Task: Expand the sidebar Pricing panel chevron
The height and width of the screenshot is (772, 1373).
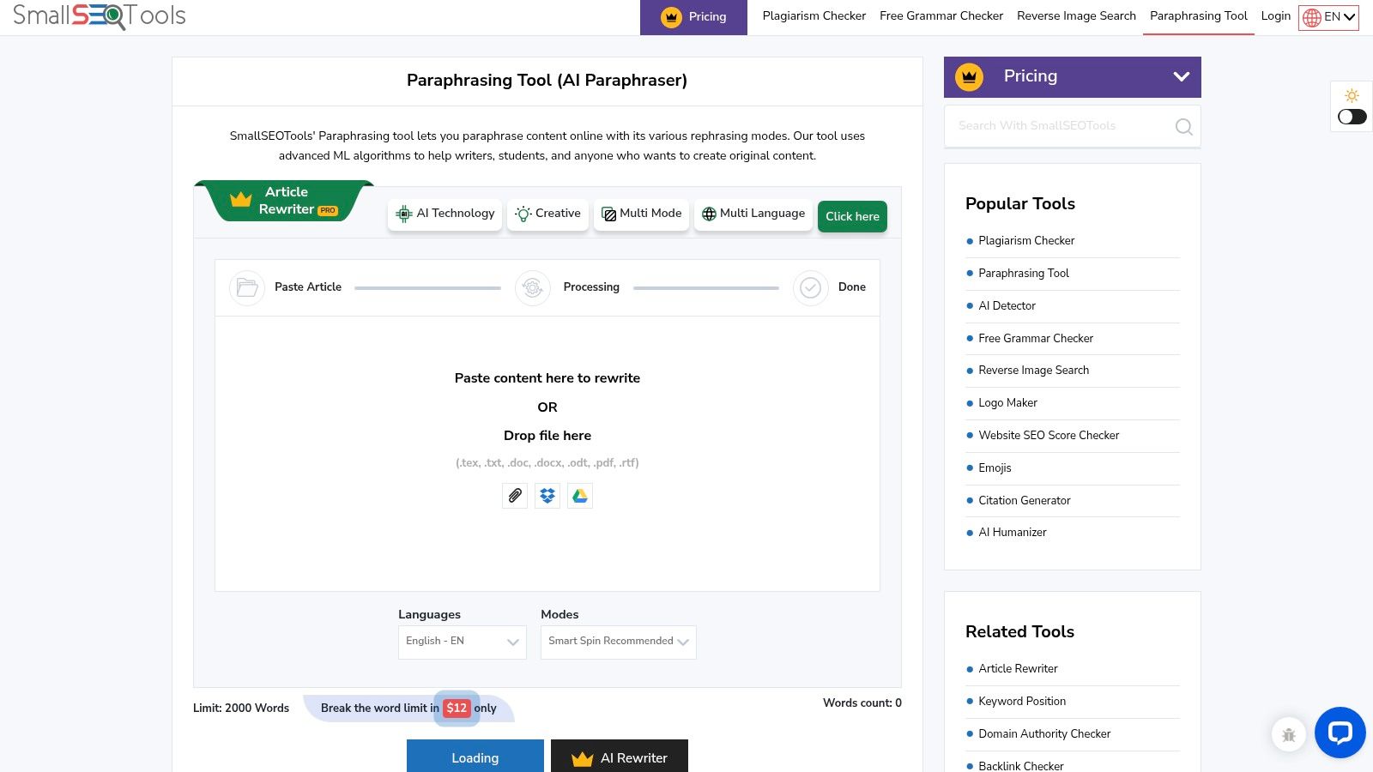Action: pos(1182,76)
